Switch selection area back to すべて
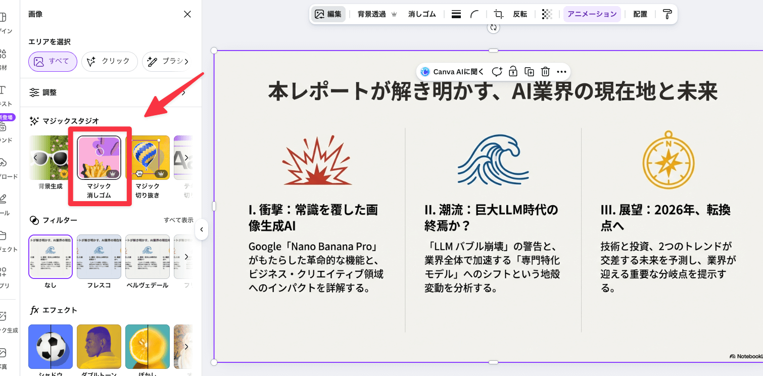 tap(53, 61)
